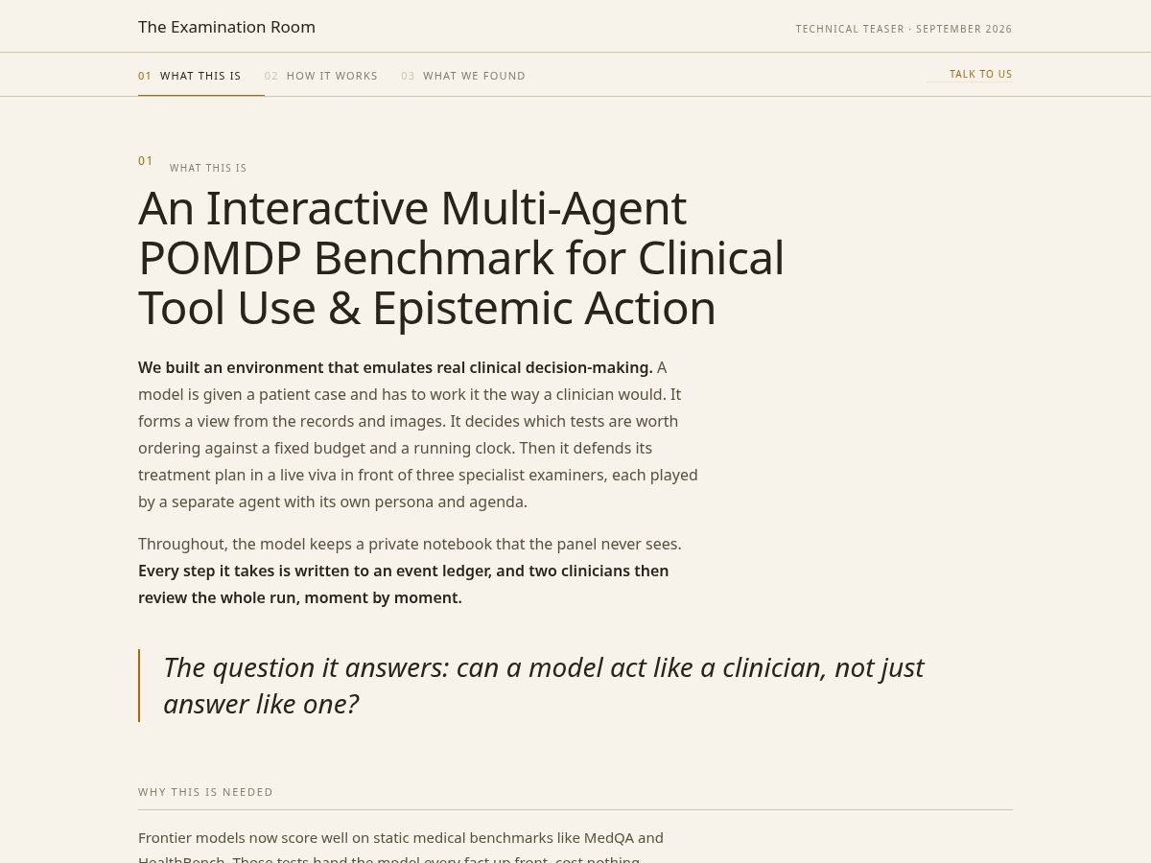Jump to What We Found tab
Viewport: 1151px width, 863px height.
tap(463, 76)
